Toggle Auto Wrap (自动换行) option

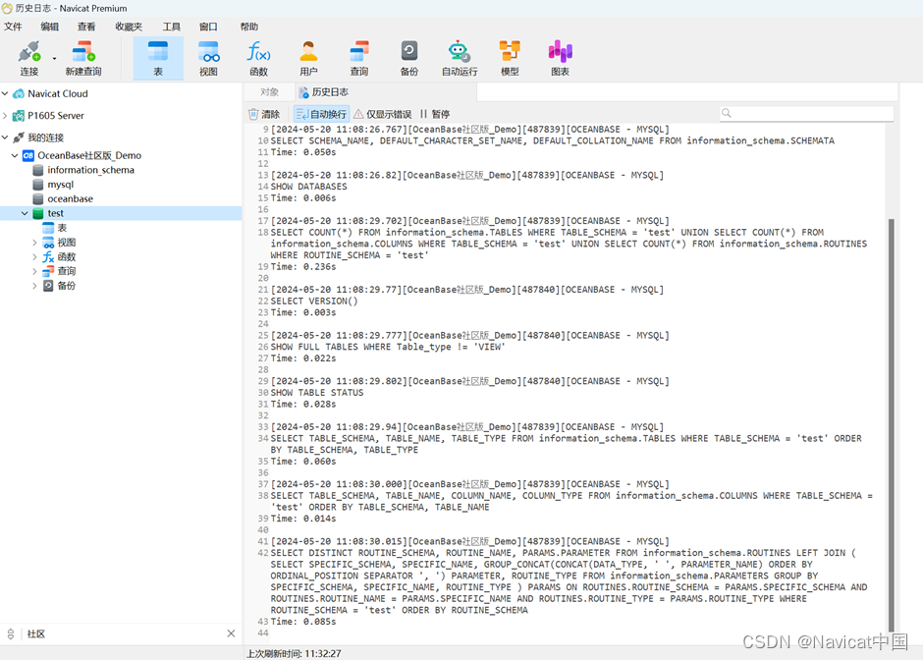[x=321, y=114]
